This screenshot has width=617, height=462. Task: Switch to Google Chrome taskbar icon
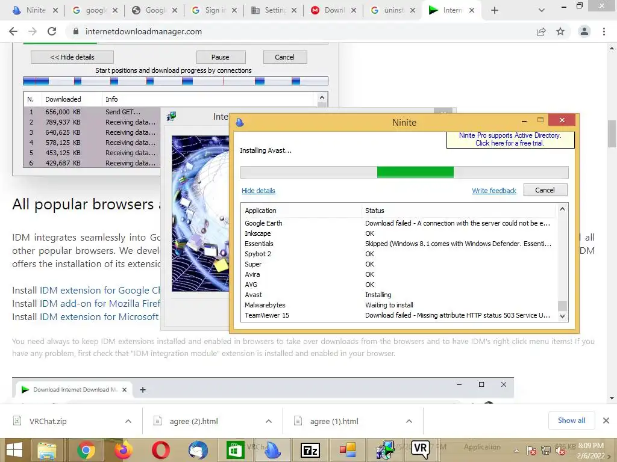[x=86, y=450]
